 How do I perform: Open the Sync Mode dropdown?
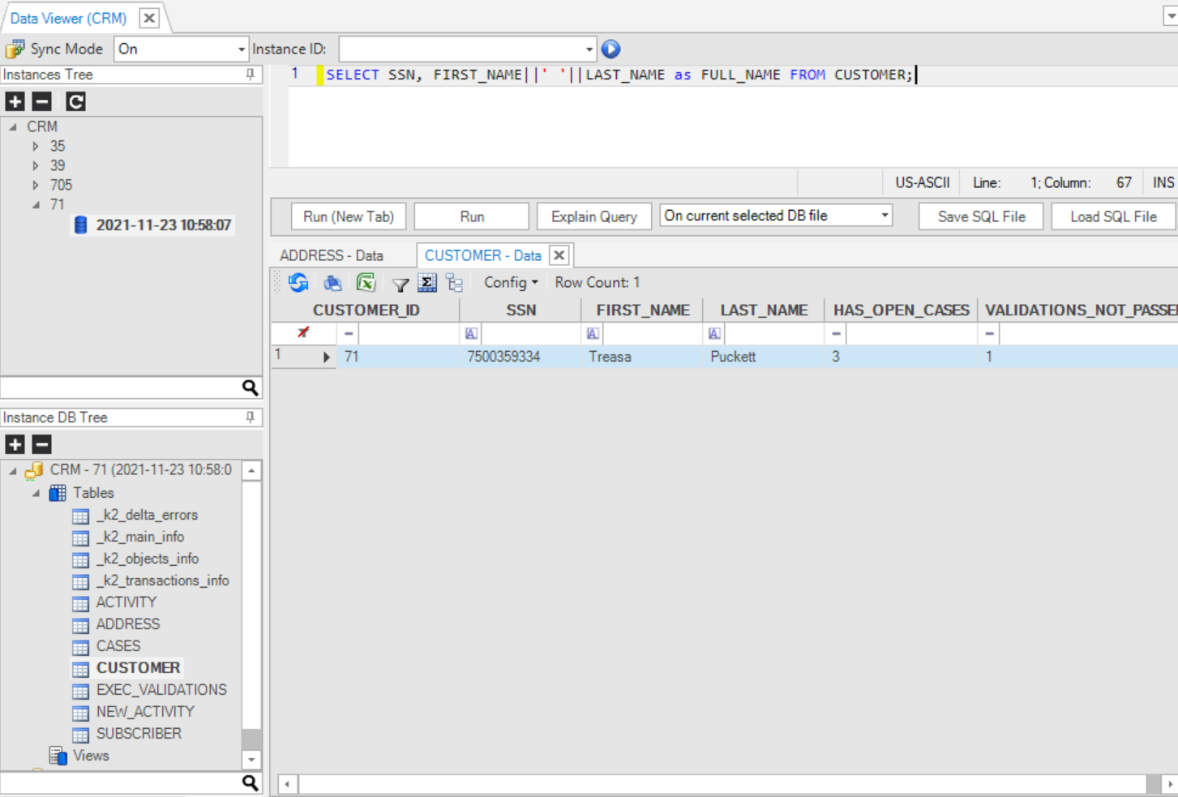(241, 49)
